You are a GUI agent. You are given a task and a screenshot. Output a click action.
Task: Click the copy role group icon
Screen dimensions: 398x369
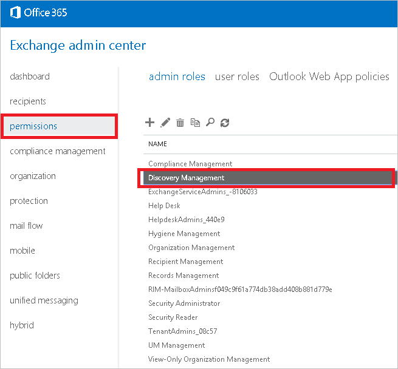195,123
